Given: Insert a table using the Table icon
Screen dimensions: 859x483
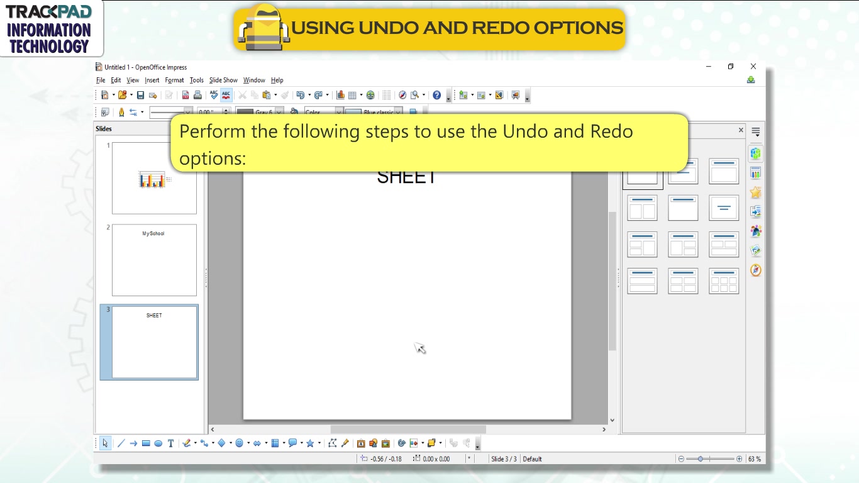Looking at the screenshot, I should [352, 95].
